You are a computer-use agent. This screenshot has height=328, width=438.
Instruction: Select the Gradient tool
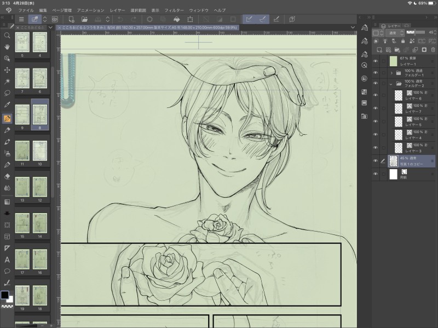pyautogui.click(x=7, y=202)
